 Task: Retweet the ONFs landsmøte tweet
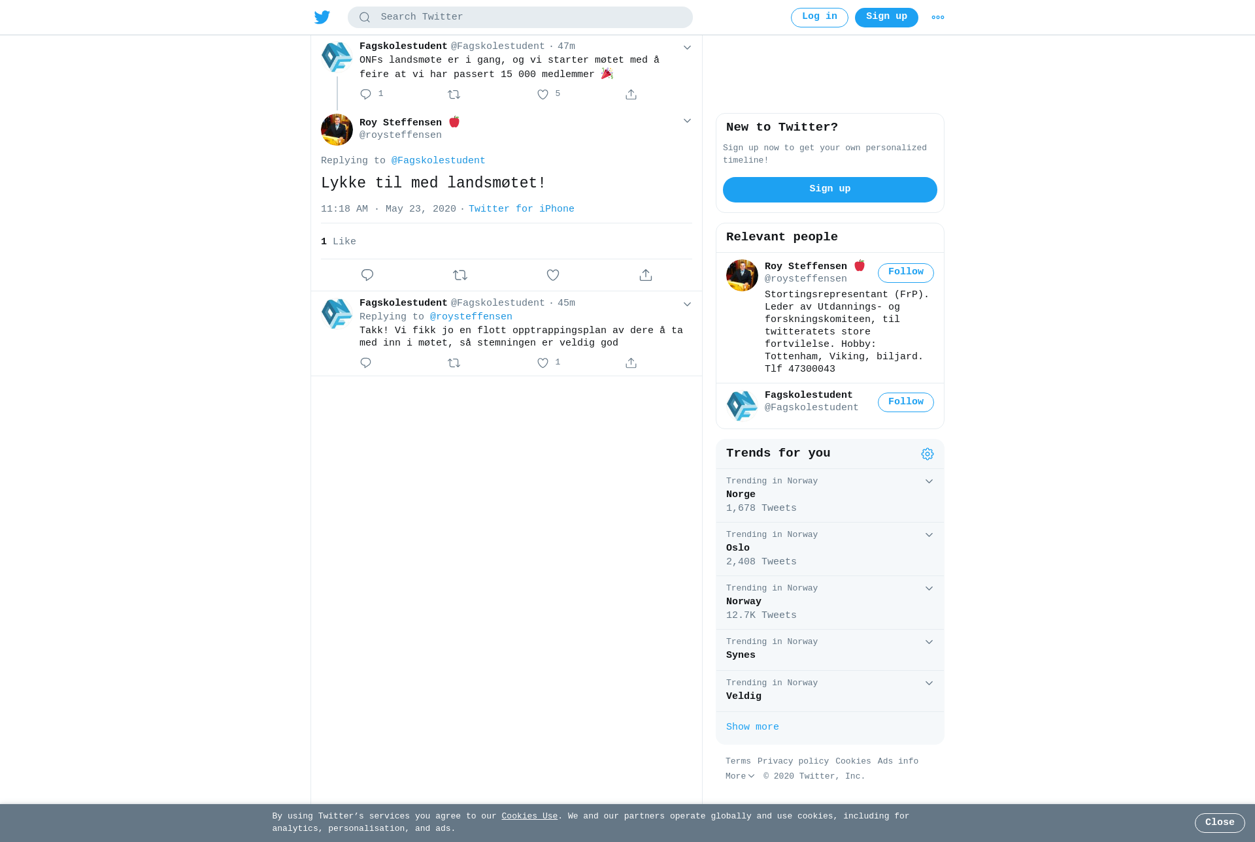(454, 95)
